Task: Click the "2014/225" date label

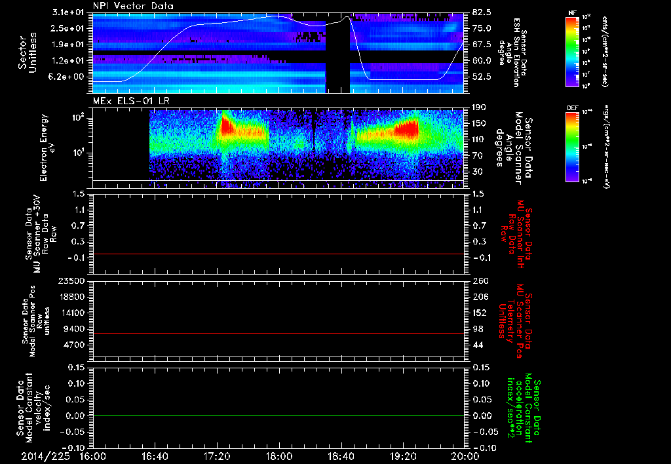Action: [x=45, y=457]
